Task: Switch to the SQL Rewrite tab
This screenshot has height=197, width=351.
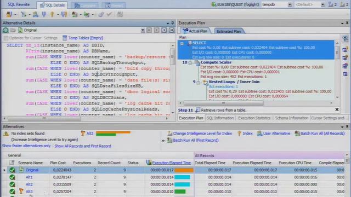Action: (x=19, y=4)
